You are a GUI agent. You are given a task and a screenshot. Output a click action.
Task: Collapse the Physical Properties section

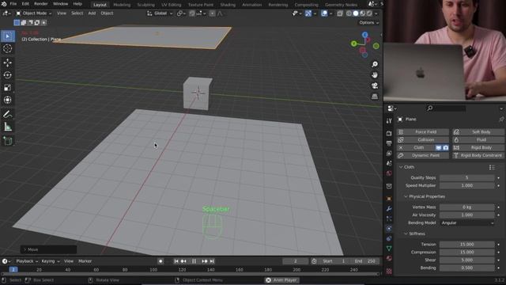coord(406,196)
